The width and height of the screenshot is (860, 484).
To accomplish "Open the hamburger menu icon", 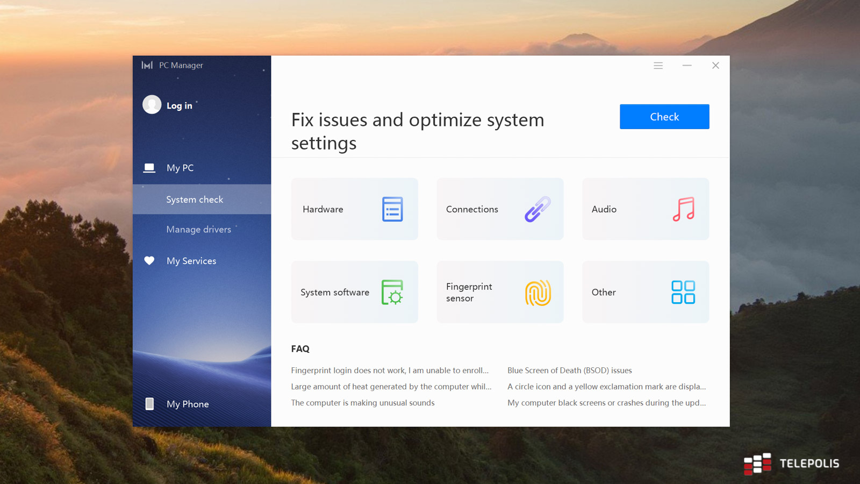I will tap(658, 66).
